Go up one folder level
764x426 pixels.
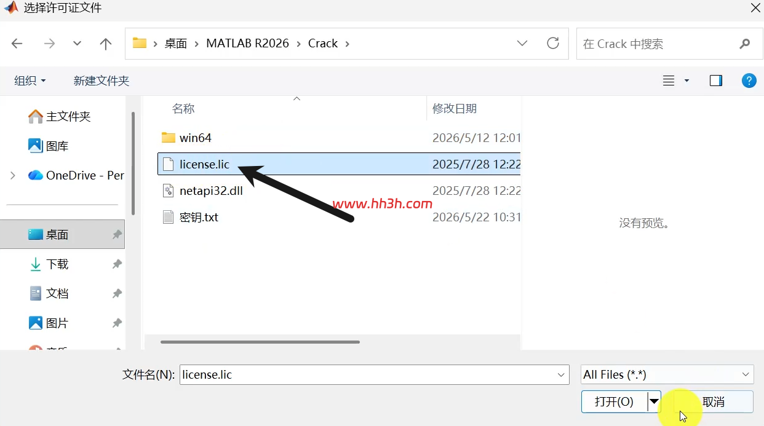pos(106,44)
